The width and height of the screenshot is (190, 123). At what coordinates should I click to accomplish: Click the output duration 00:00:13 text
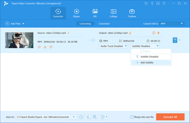click(155, 41)
